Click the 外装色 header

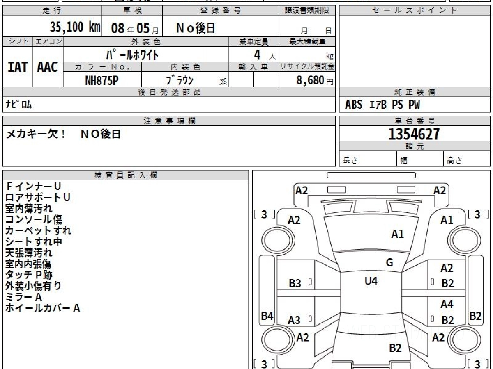tap(146, 41)
